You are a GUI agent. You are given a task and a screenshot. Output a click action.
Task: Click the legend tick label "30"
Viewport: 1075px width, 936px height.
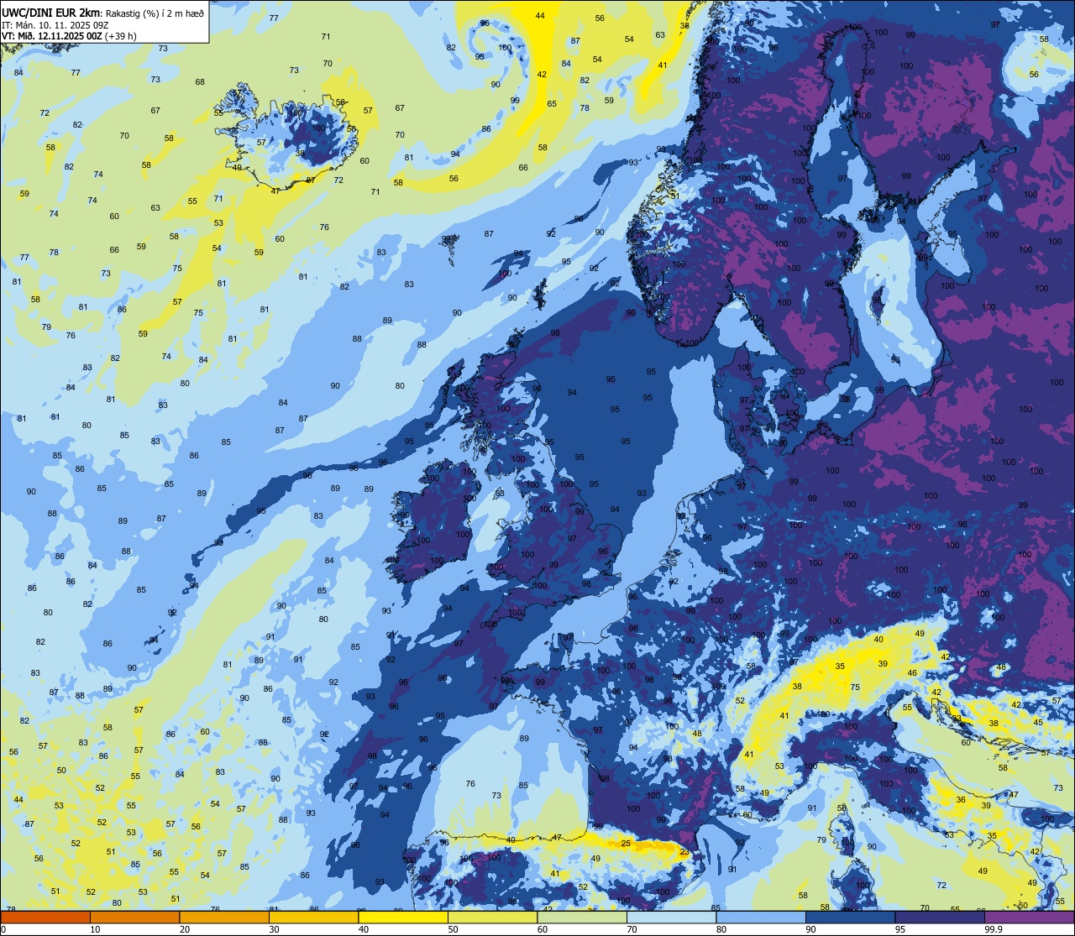pyautogui.click(x=274, y=929)
